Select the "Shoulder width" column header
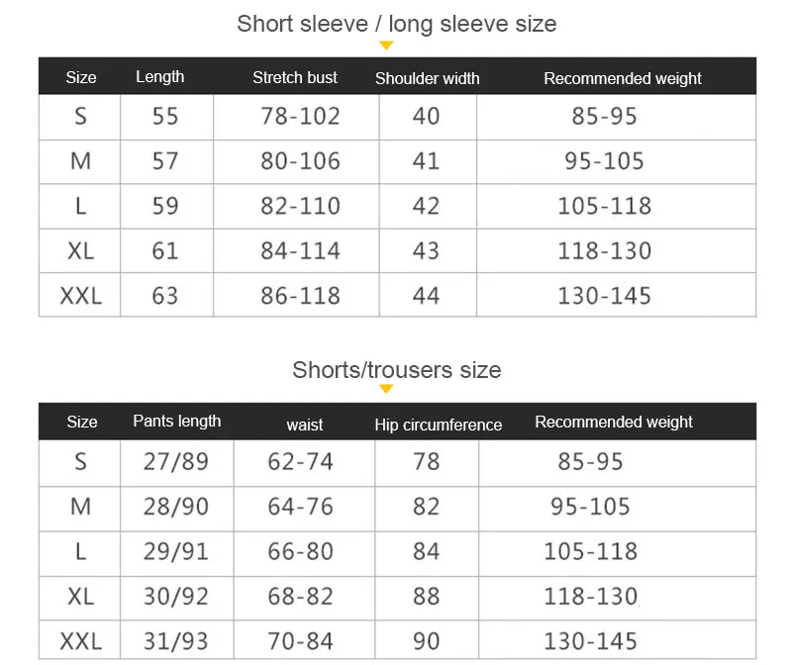 pyautogui.click(x=427, y=78)
